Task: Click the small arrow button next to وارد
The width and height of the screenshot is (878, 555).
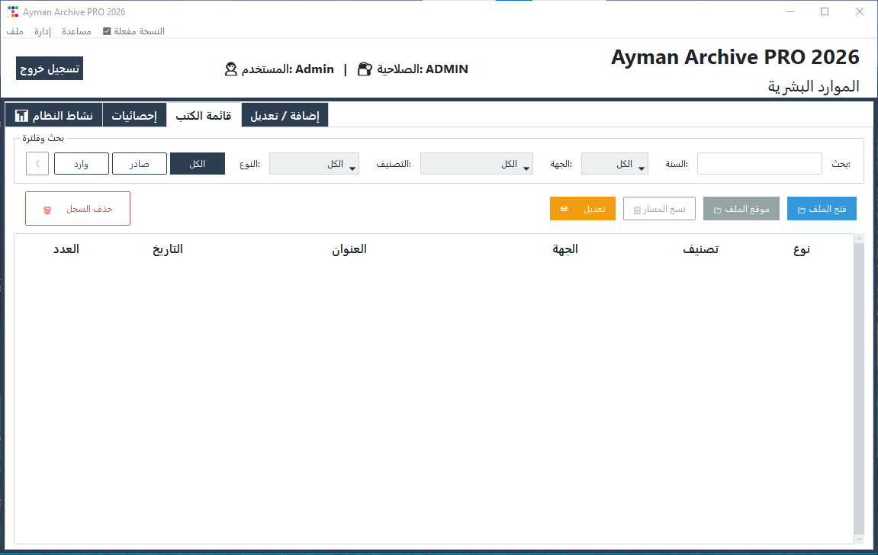Action: pyautogui.click(x=37, y=164)
